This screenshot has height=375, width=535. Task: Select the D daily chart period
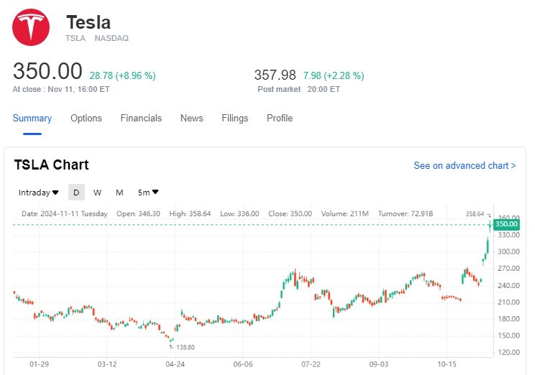click(x=76, y=193)
